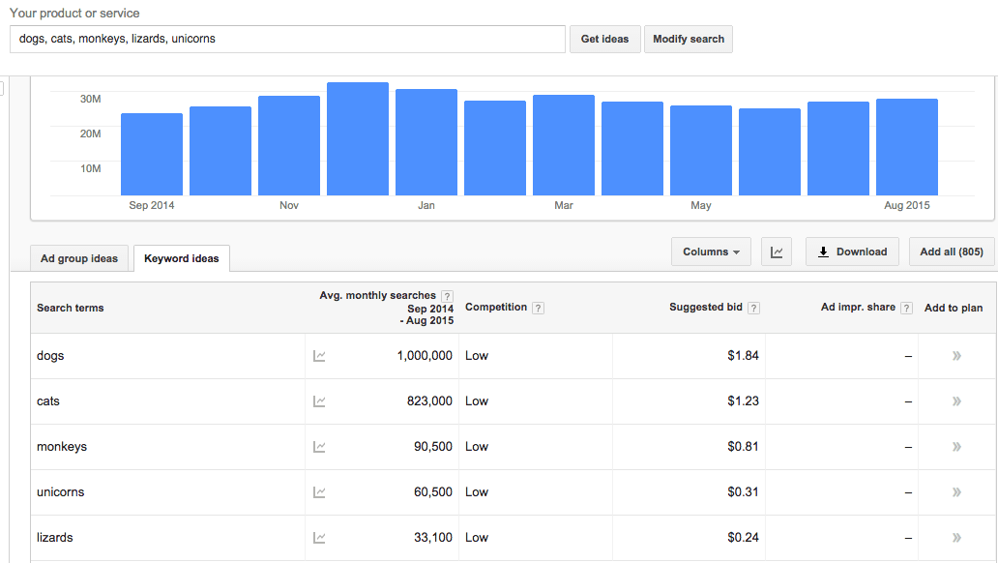Screen dimensions: 998x563
Task: Click the 33,100 searches value
Action: [x=433, y=538]
